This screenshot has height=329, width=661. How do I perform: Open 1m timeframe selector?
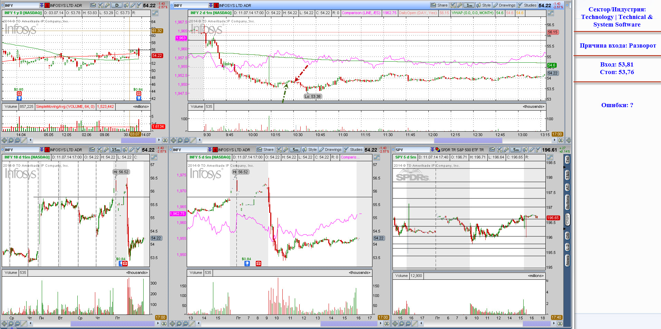(469, 5)
